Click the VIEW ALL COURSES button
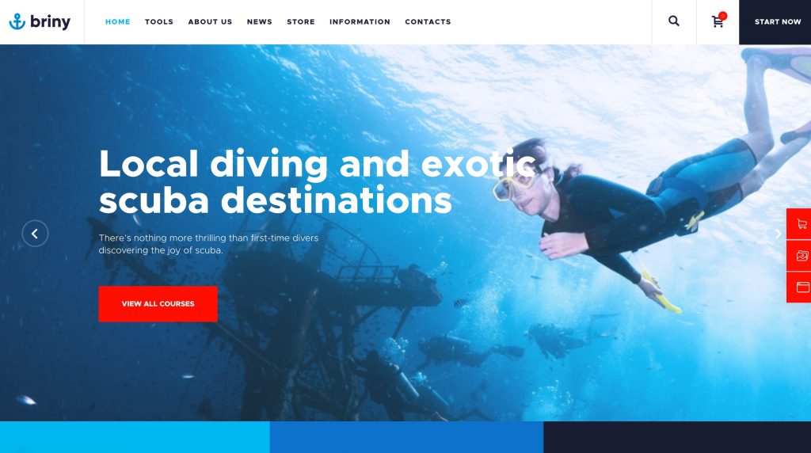The image size is (811, 453). click(x=158, y=304)
